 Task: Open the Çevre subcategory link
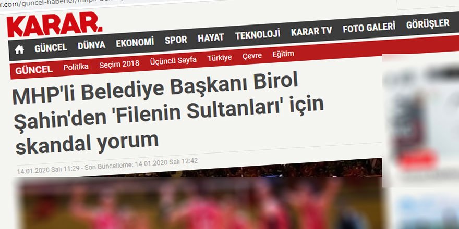[252, 56]
